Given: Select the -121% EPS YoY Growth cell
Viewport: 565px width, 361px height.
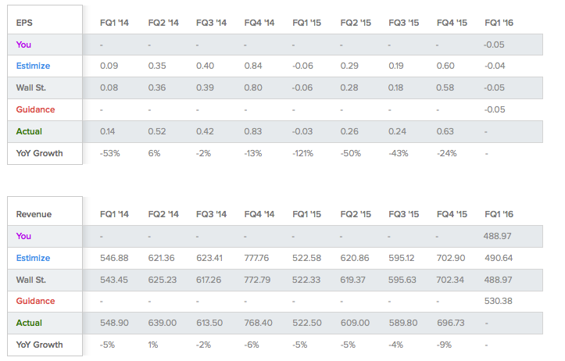Looking at the screenshot, I should pyautogui.click(x=305, y=153).
